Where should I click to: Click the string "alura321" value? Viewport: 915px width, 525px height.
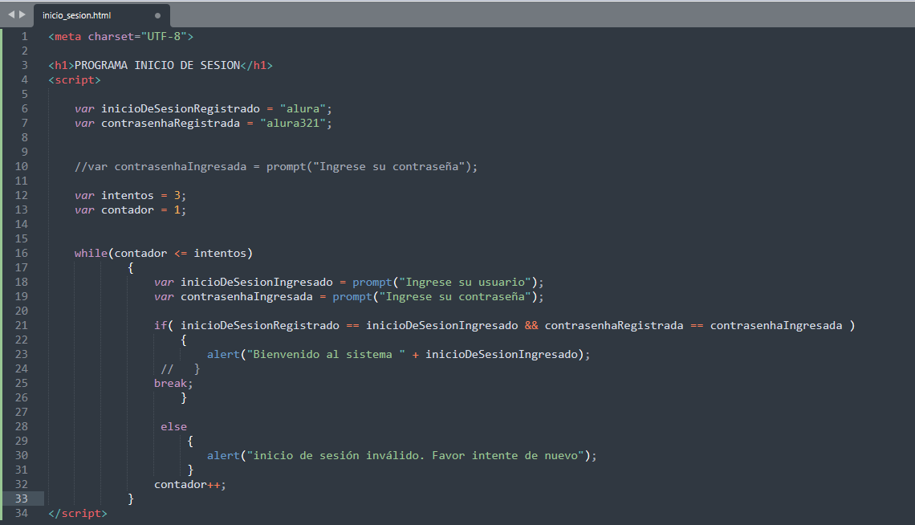click(x=293, y=123)
